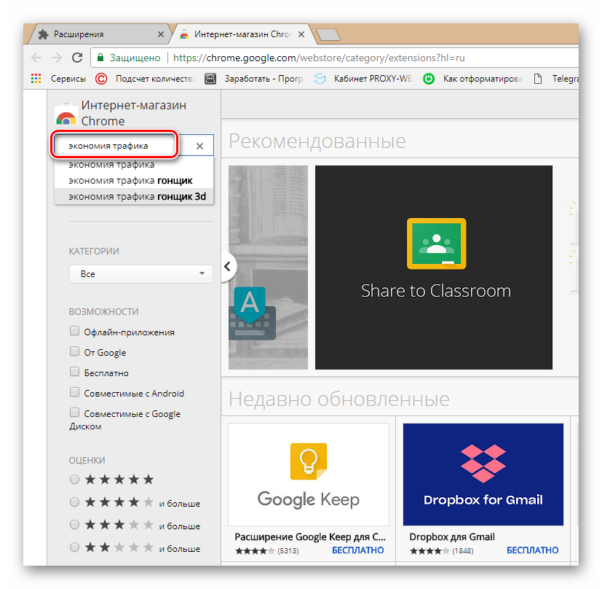Choose the first suggestion экономия трафика
Viewport: 602px width, 589px height.
(x=134, y=165)
